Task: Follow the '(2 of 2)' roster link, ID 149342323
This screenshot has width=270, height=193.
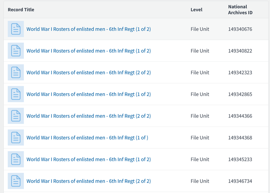Action: 89,72
